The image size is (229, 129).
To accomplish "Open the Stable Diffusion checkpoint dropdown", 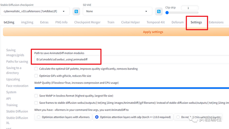I will (35, 11).
